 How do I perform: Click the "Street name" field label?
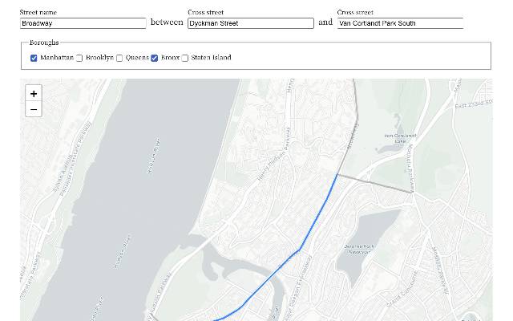(x=38, y=12)
